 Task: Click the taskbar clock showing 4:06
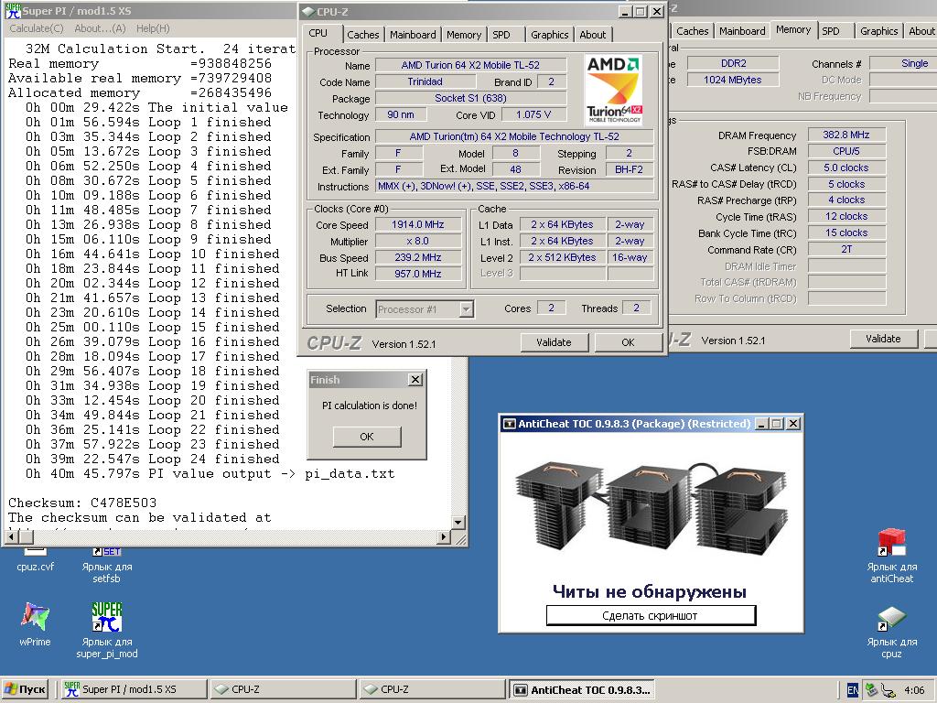[914, 690]
